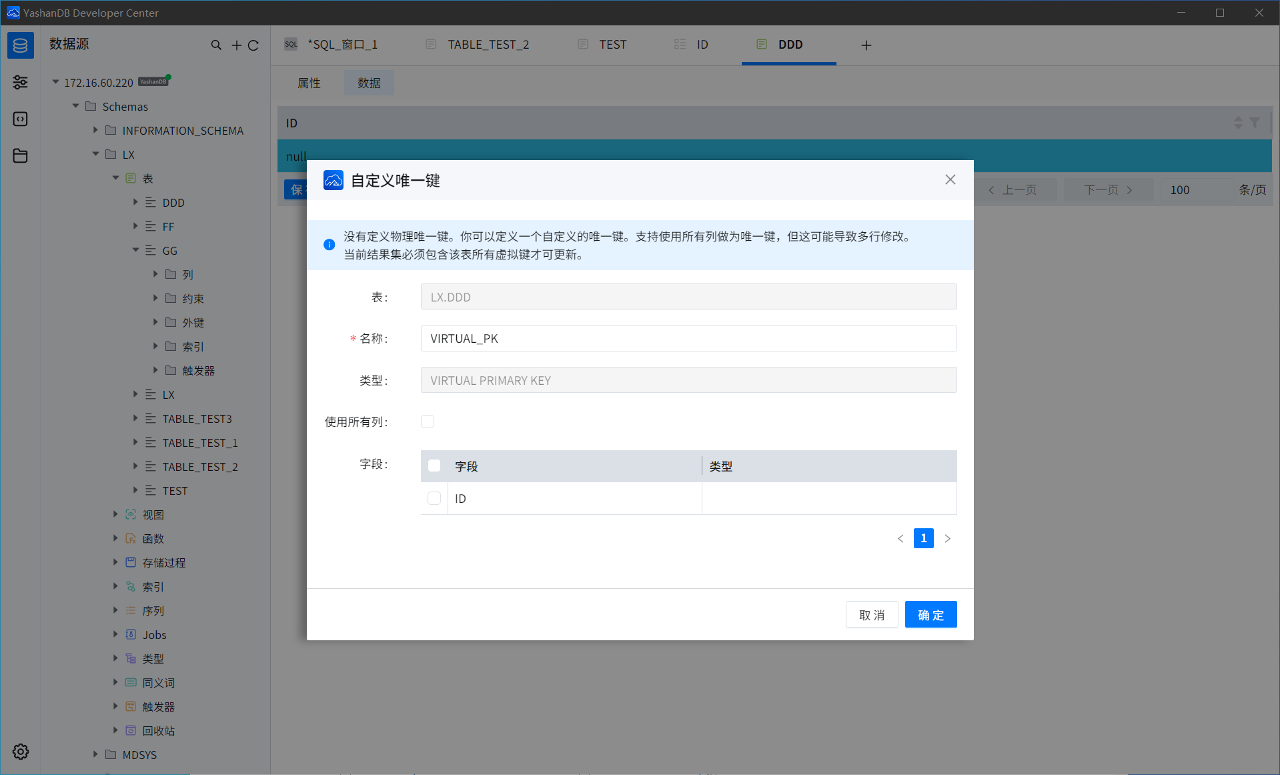Screen dimensions: 1280x775
Task: Open the settings gear in sidebar
Action: [x=21, y=752]
